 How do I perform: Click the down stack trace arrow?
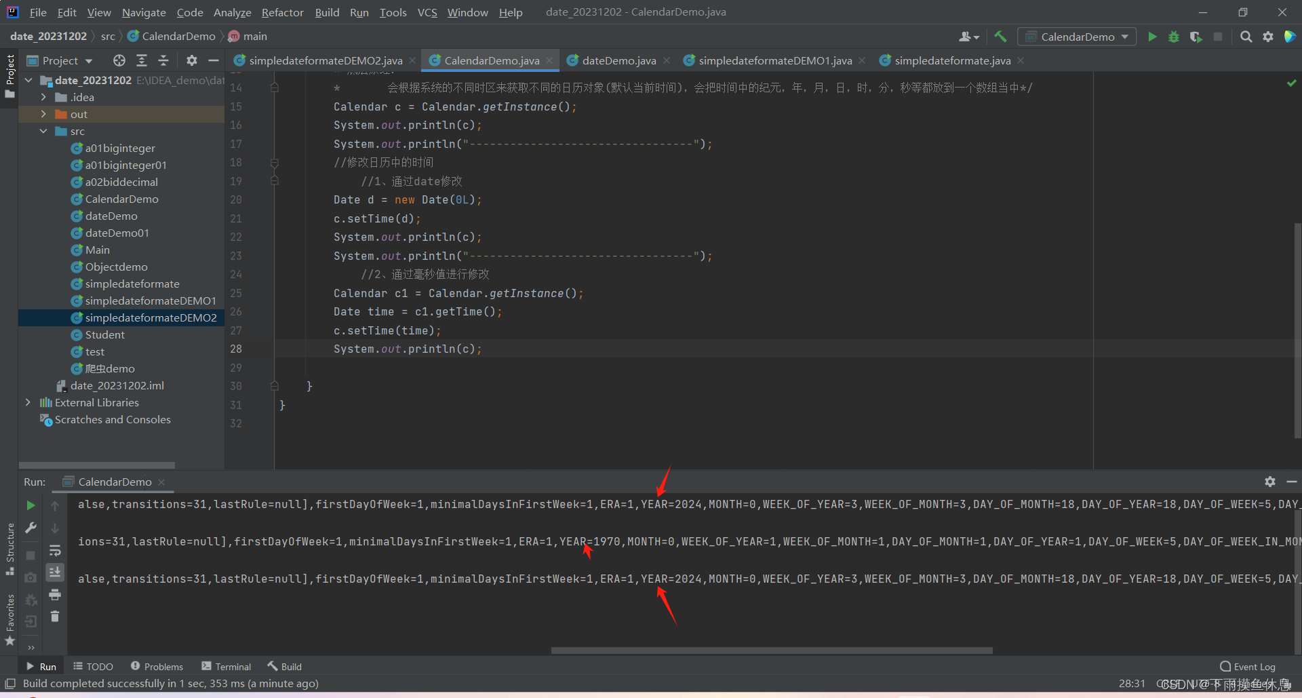pos(55,528)
